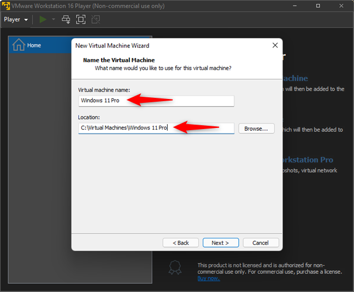Open the Player menu
The width and height of the screenshot is (354, 292).
[x=16, y=20]
